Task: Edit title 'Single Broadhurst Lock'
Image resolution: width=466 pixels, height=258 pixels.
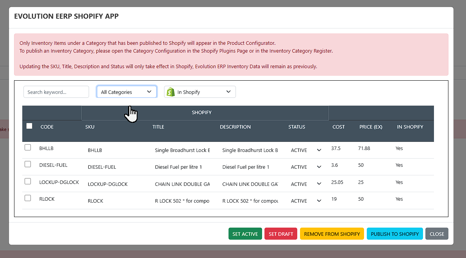Action: coord(182,150)
